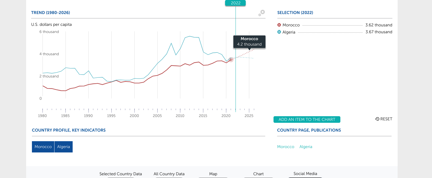
Task: Switch to the All Country Data tab
Action: pos(169,174)
